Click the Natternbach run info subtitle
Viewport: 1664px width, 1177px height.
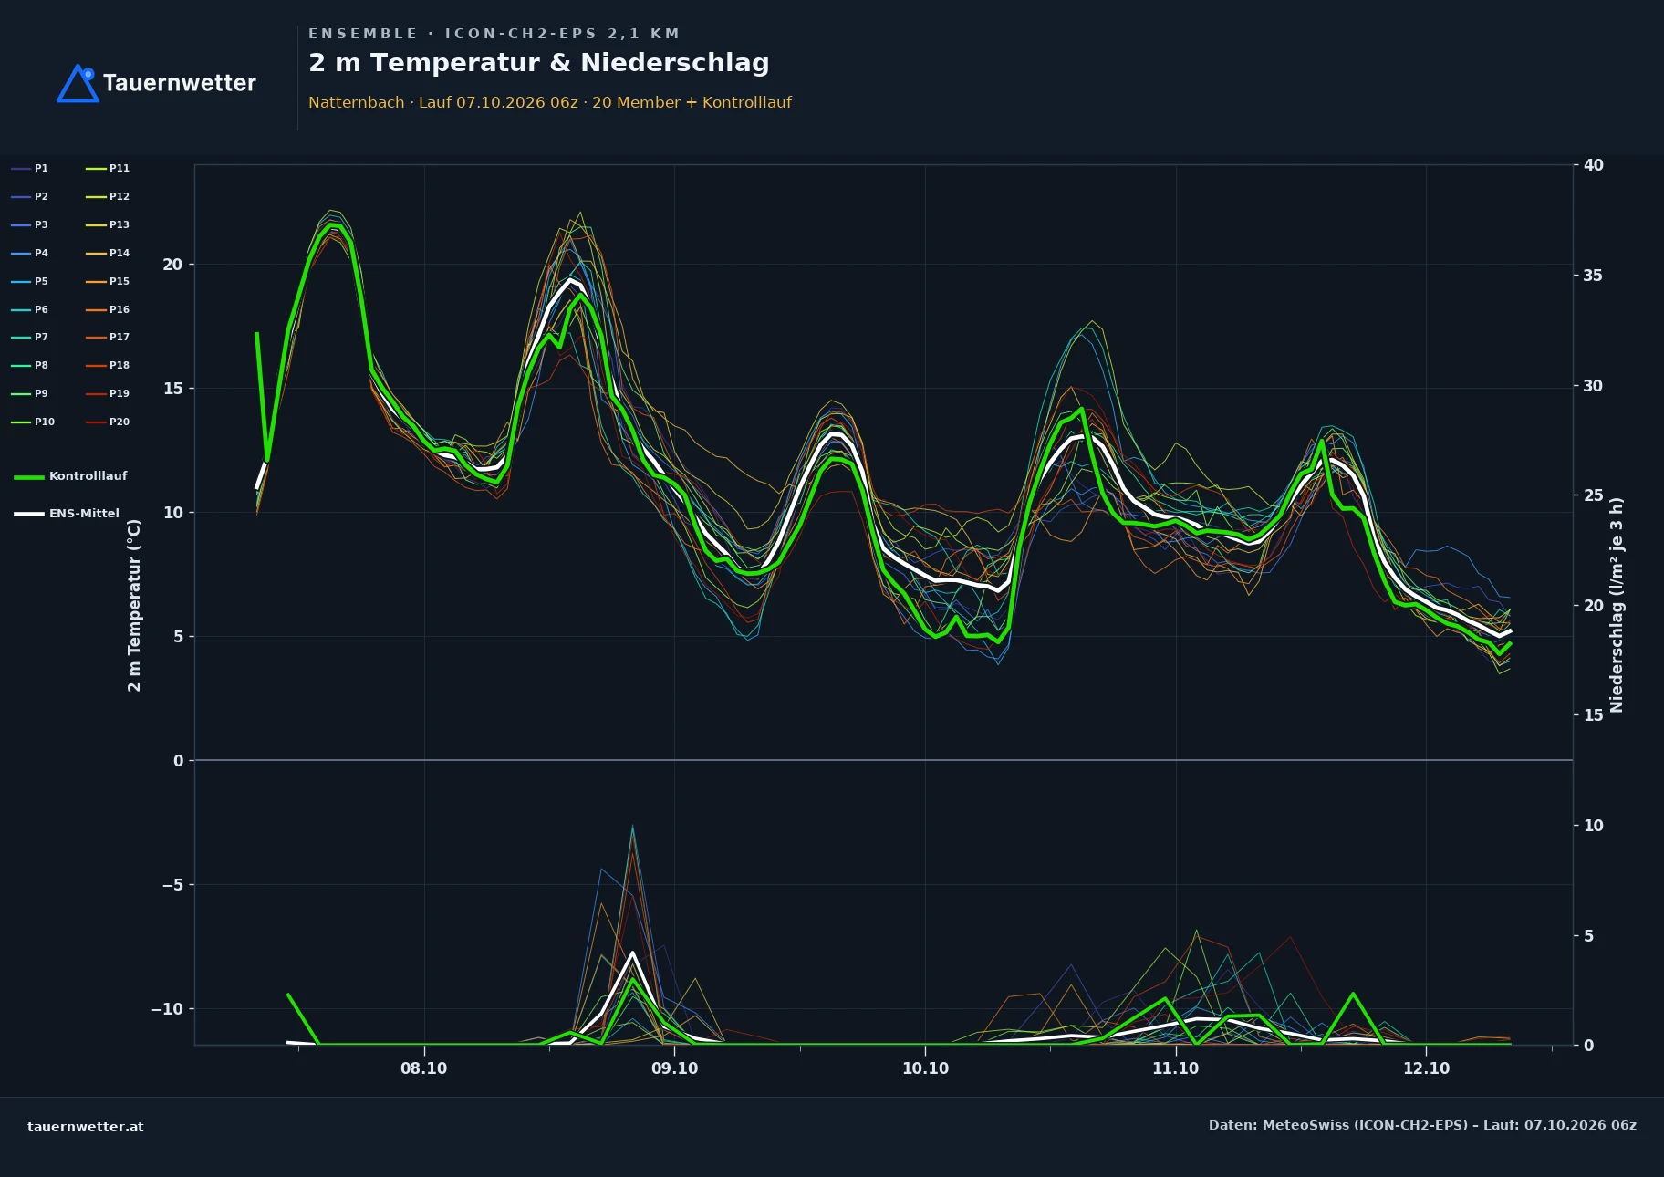click(550, 102)
